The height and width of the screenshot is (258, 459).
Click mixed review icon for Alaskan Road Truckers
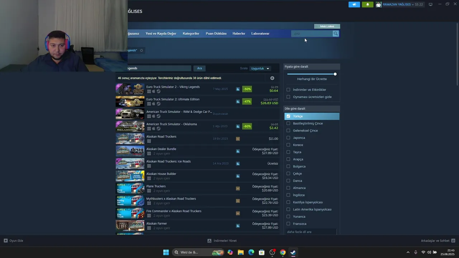pos(238,139)
